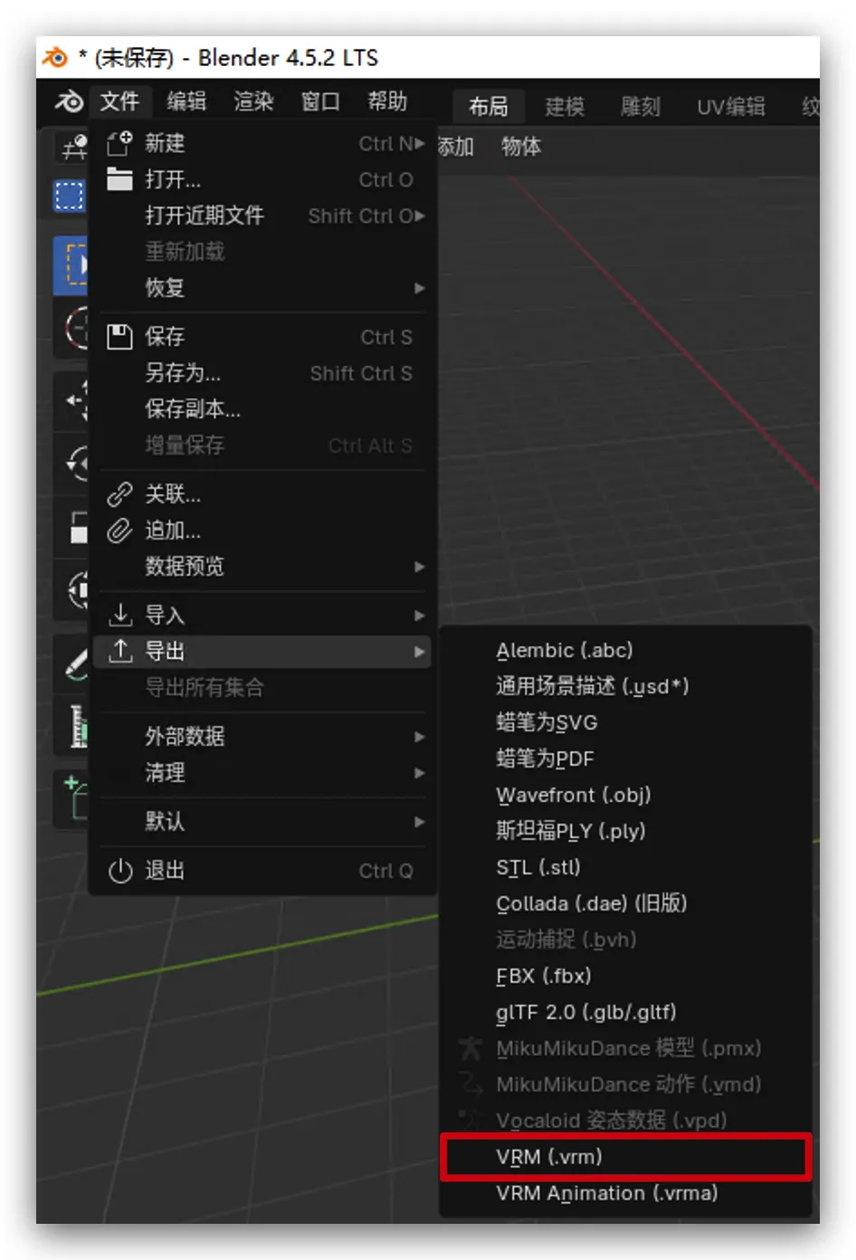The height and width of the screenshot is (1260, 856).
Task: Choose 追加... menu entry
Action: click(x=262, y=531)
